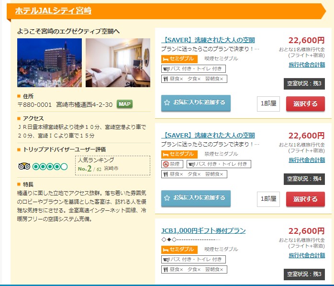The height and width of the screenshot is (286, 334).
Task: Click the 1部屋 box in first plan
Action: click(268, 104)
